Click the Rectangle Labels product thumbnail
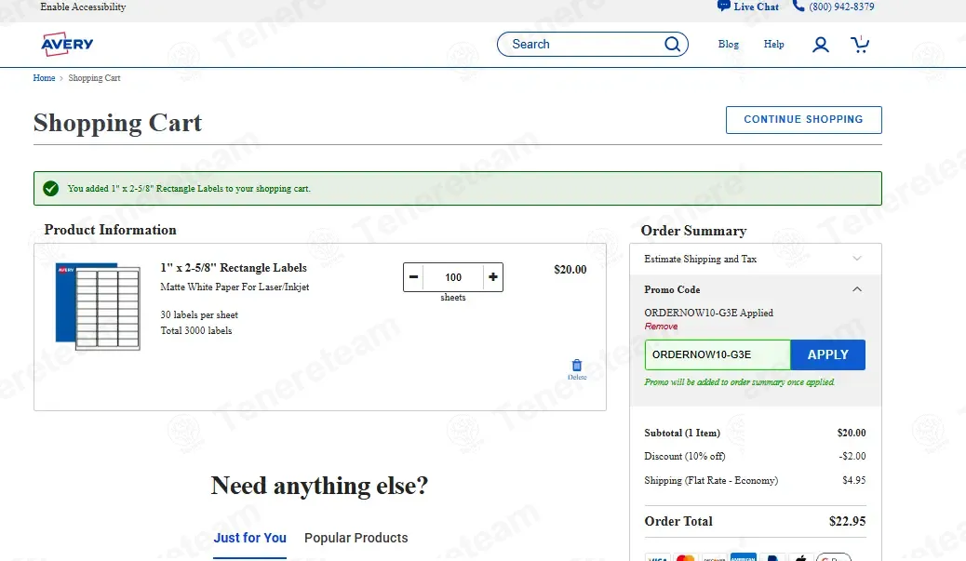 [98, 307]
